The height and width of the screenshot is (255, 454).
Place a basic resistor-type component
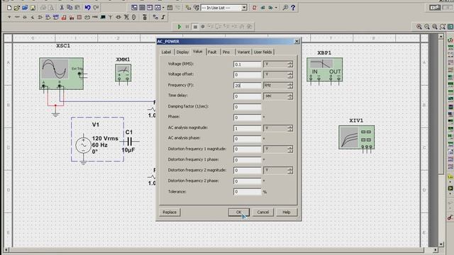(17, 17)
